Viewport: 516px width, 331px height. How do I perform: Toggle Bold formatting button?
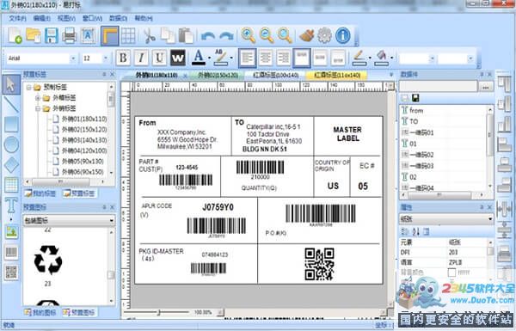tap(123, 58)
